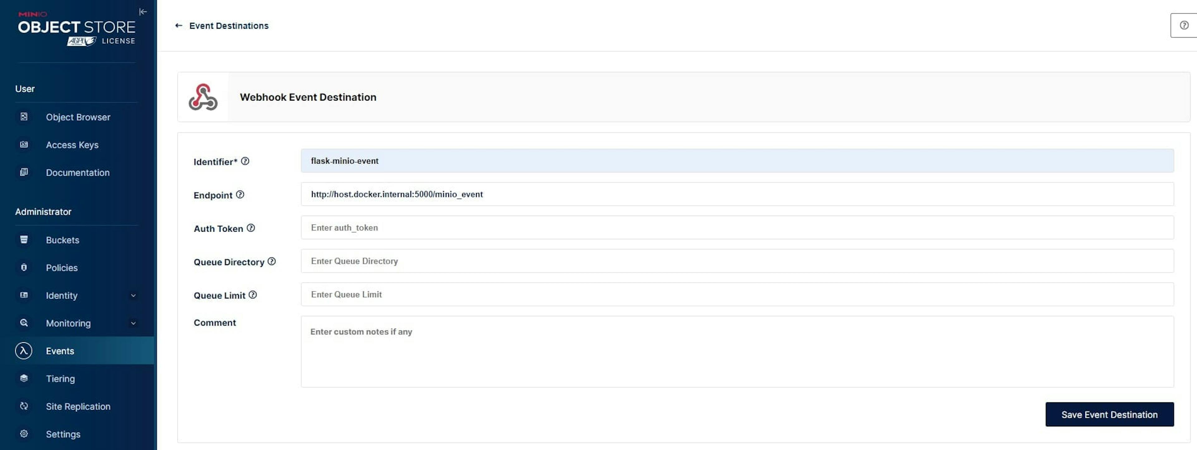The width and height of the screenshot is (1197, 450).
Task: Save Event Destination button
Action: [1110, 415]
